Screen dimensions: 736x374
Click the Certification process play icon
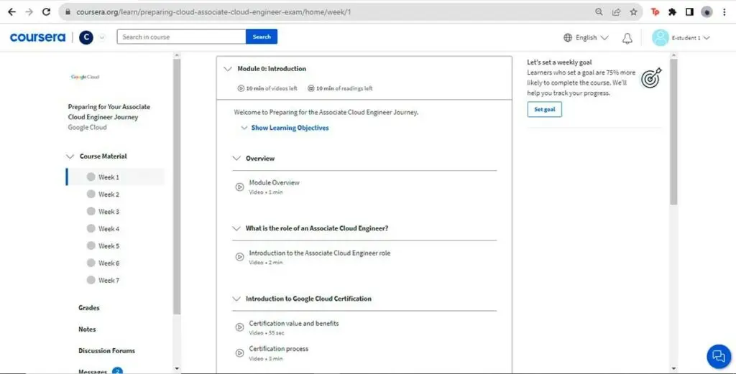(239, 353)
